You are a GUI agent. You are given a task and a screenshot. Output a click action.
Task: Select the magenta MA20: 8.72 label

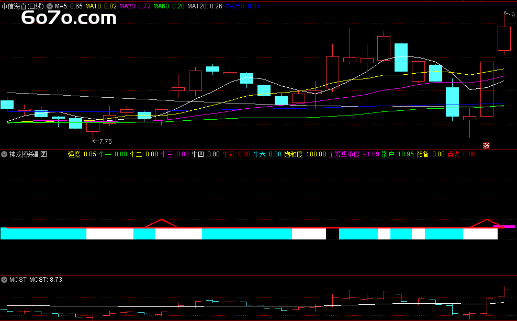[135, 6]
